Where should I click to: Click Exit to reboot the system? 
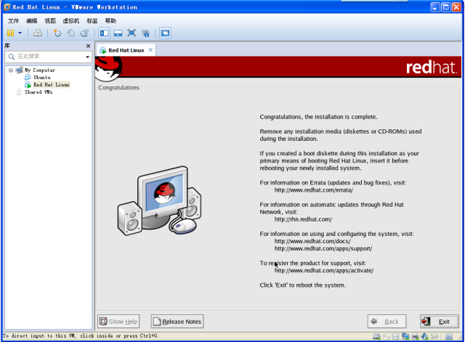439,322
